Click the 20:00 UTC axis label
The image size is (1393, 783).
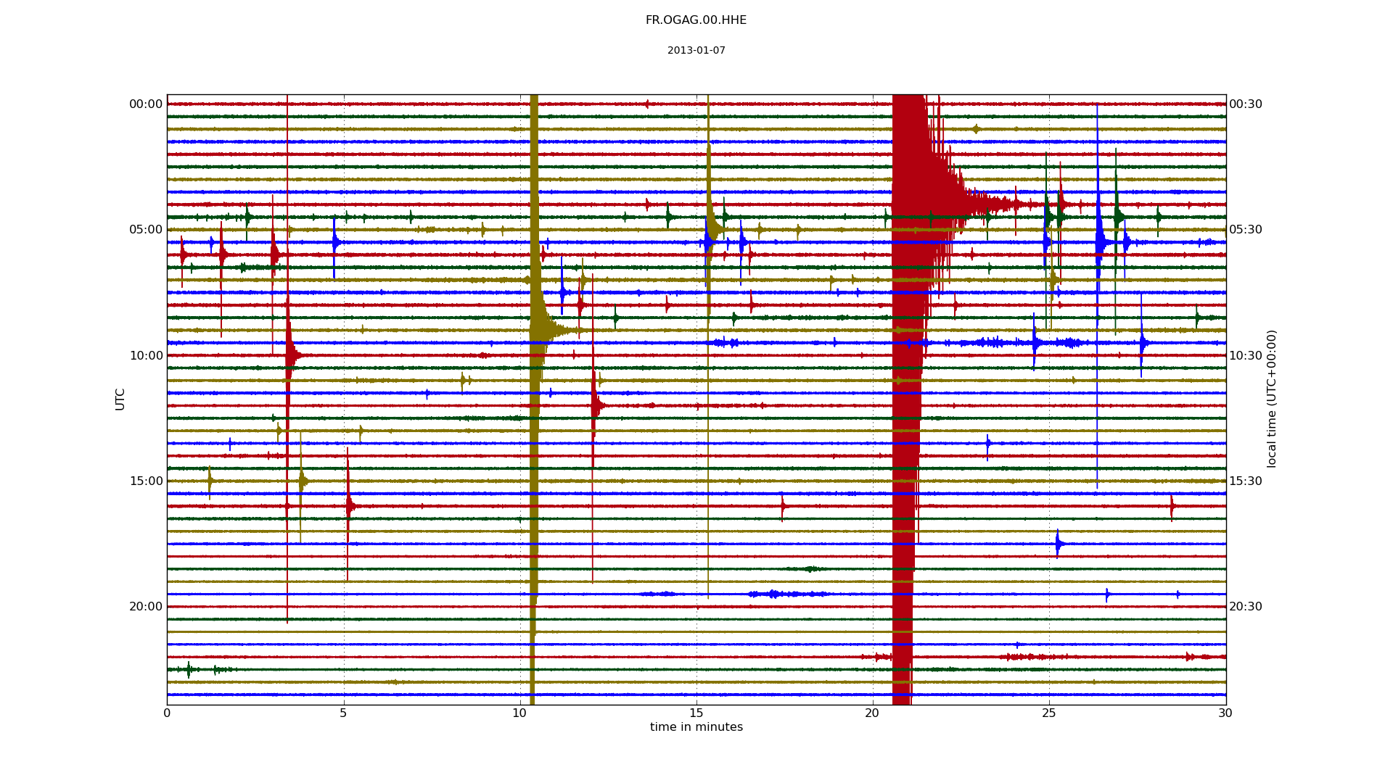[x=146, y=607]
